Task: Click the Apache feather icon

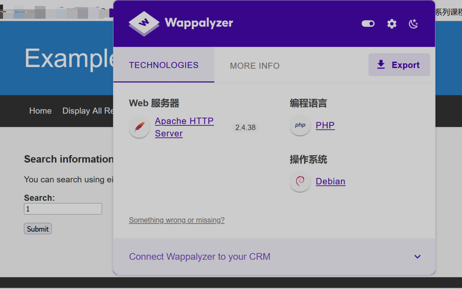Action: coord(139,127)
